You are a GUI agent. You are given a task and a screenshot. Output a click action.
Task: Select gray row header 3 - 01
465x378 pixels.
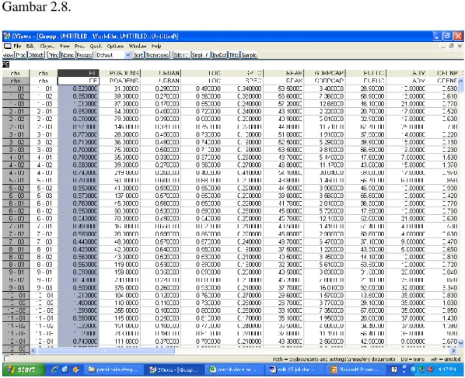(16, 135)
